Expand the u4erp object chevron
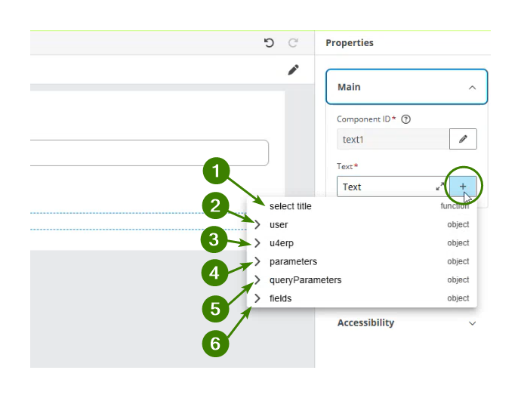Viewport: 521px width, 398px height. point(257,243)
